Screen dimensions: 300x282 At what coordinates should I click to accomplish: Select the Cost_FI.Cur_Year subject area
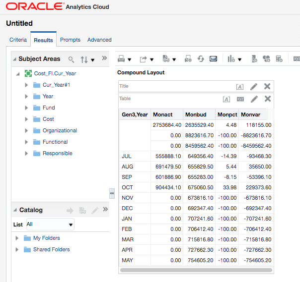pos(55,73)
